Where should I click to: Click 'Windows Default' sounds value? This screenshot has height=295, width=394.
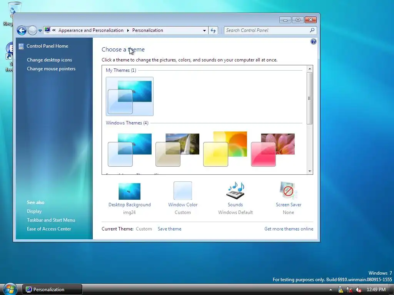click(235, 212)
